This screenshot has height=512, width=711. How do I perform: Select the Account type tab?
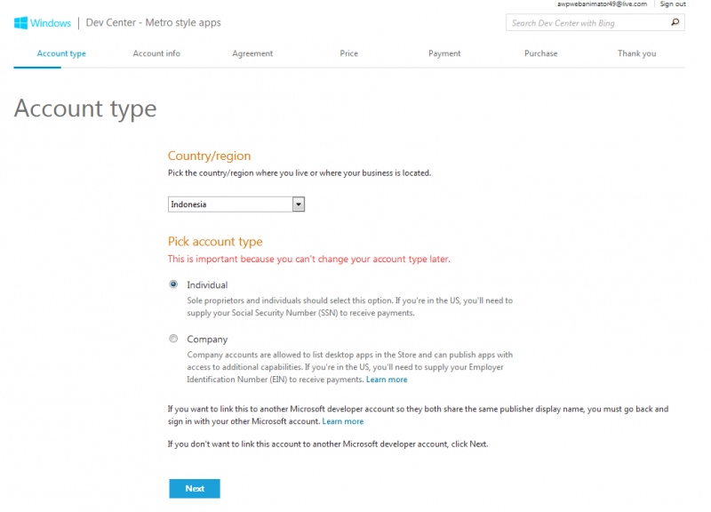[60, 53]
